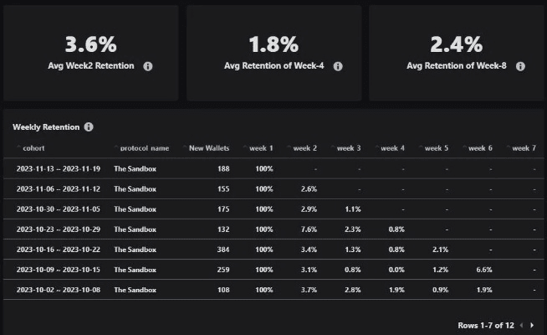This screenshot has width=547, height=335.
Task: Sort by the week 6 column
Action: 480,148
